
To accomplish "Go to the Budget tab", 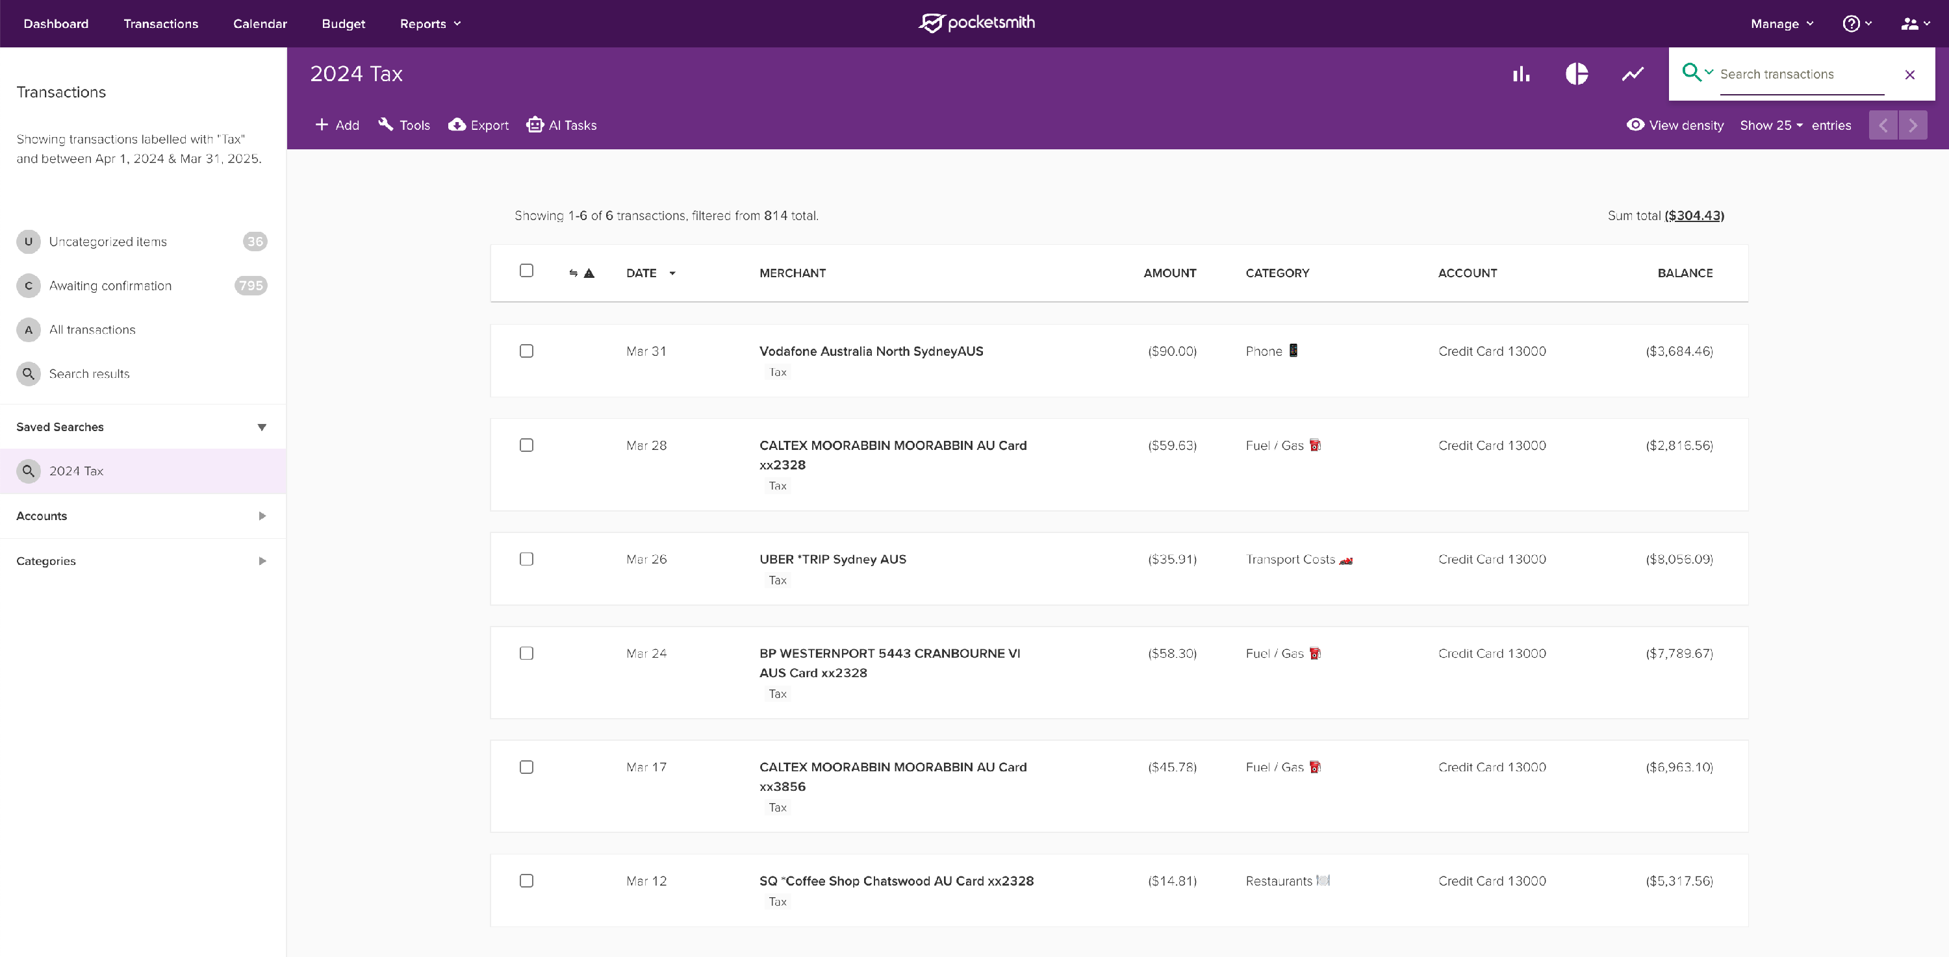I will (343, 23).
